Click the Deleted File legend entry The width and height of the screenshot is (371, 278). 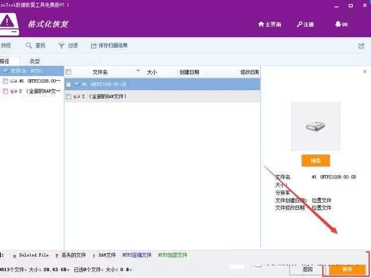coord(31,255)
